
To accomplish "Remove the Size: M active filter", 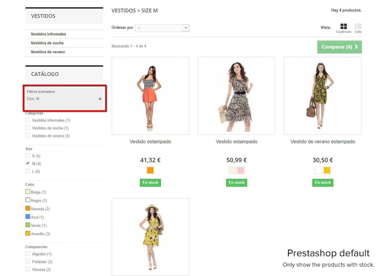I will 100,99.
